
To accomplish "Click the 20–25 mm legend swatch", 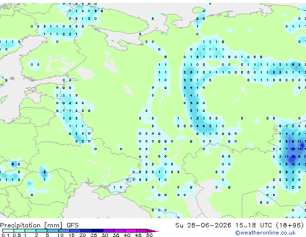I will tap(86, 231).
